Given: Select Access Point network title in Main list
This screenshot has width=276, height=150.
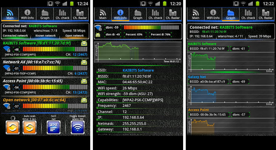Looking at the screenshot, I should (x=33, y=81).
